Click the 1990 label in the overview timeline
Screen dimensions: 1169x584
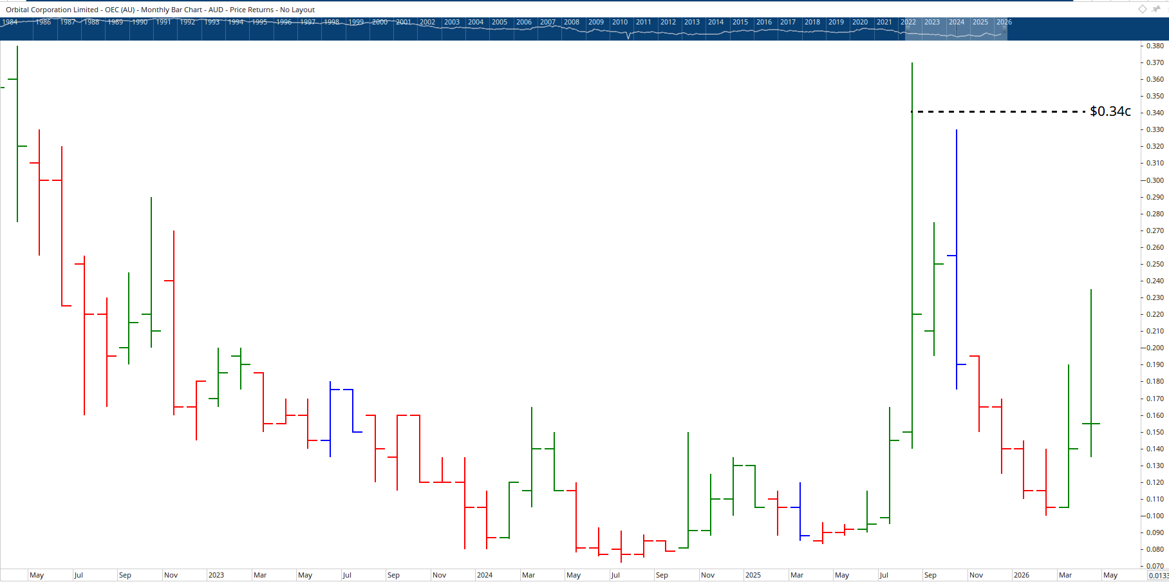(x=140, y=22)
